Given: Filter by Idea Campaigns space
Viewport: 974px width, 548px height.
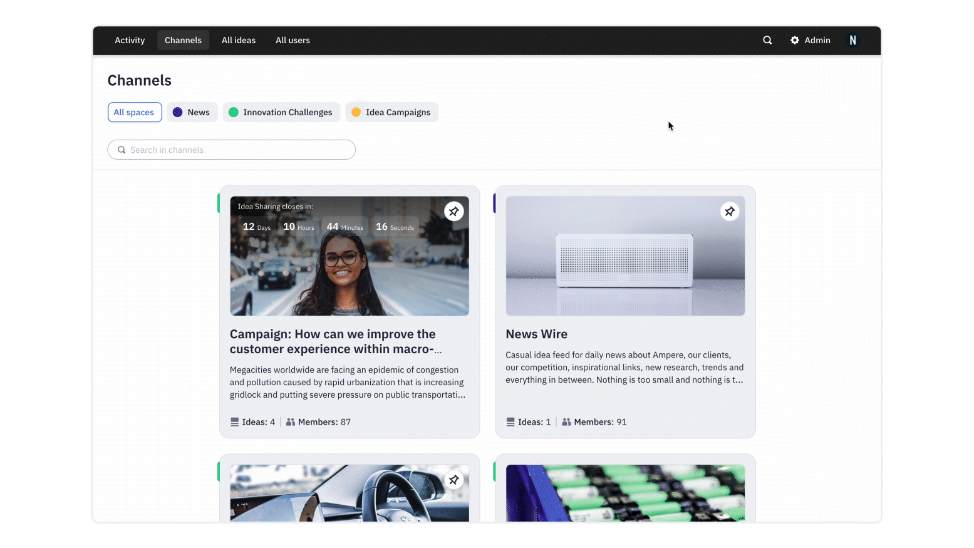Looking at the screenshot, I should click(x=391, y=112).
